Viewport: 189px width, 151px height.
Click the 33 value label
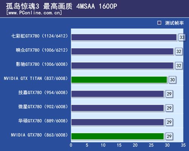(182, 37)
